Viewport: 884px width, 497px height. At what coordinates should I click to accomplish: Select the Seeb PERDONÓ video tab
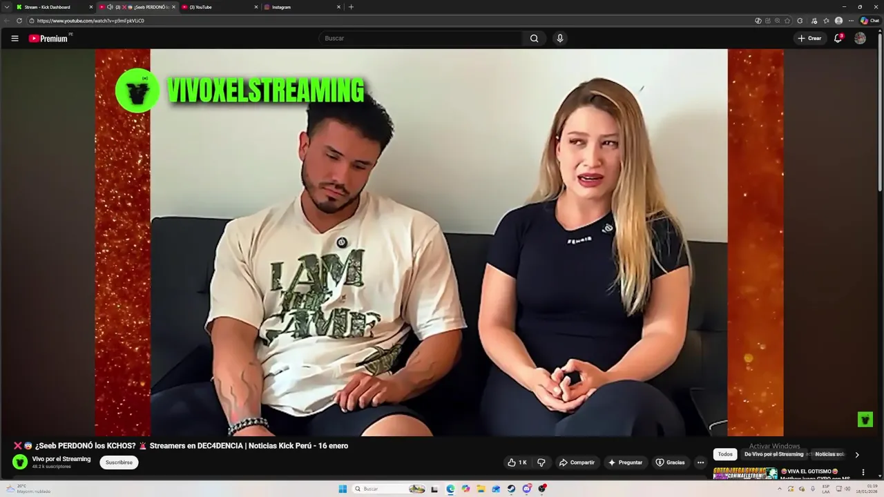click(137, 7)
